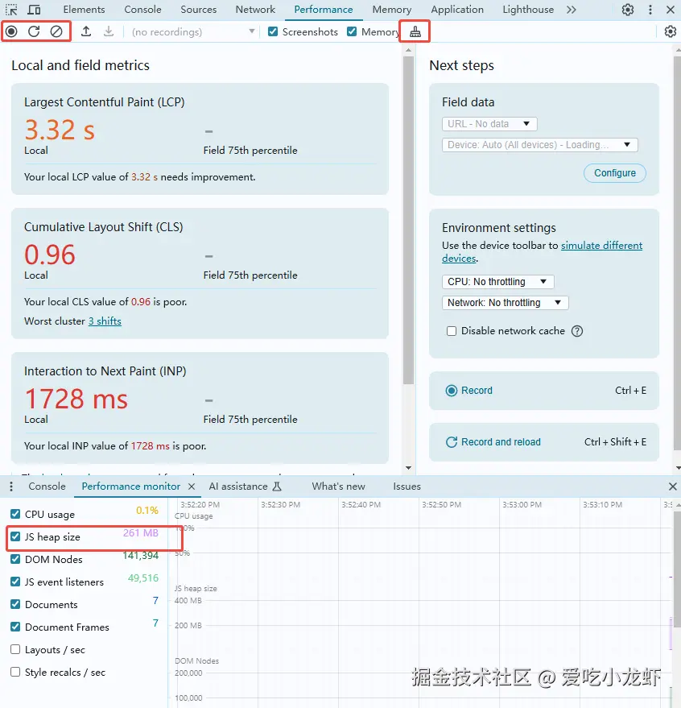Enable the Style recalcs / sec metric

coord(15,672)
